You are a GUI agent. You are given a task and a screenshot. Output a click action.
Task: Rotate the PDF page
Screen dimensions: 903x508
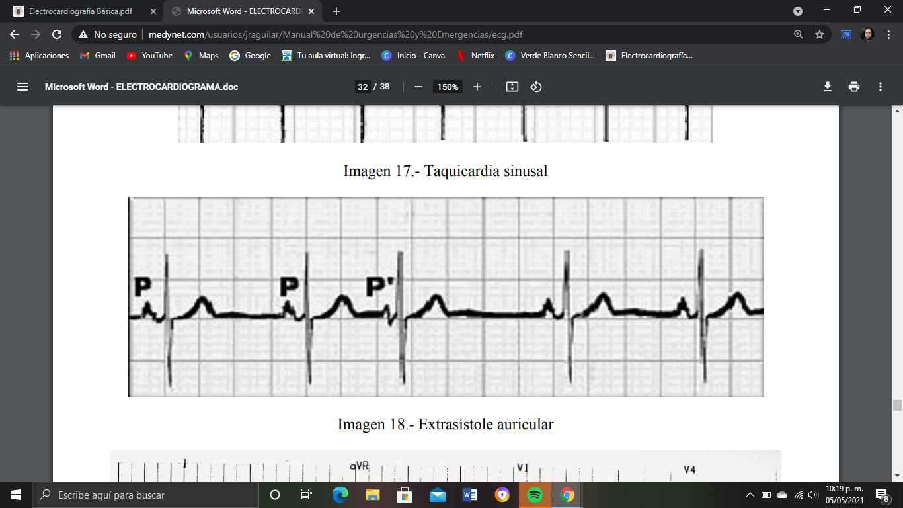535,87
